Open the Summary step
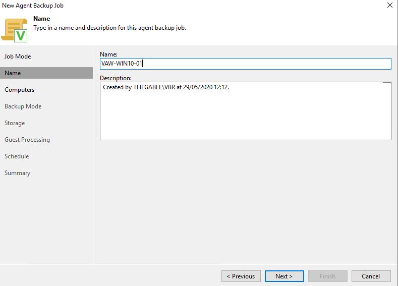Viewport: 398px width, 286px height. [x=18, y=173]
